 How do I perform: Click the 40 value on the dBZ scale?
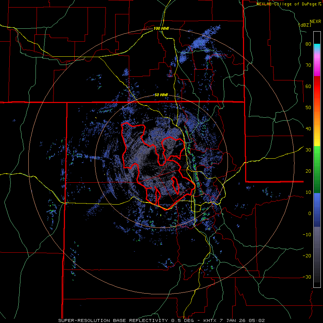coord(308,129)
